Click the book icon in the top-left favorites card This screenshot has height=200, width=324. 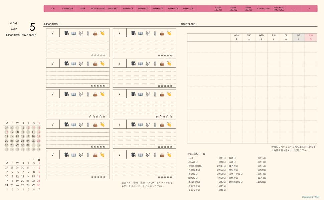tap(73, 33)
